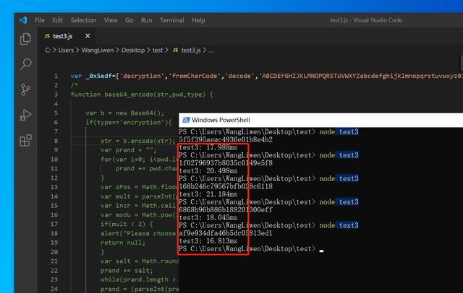This screenshot has width=463, height=293.
Task: Click the JS file icon on test3.js tab
Action: point(47,36)
